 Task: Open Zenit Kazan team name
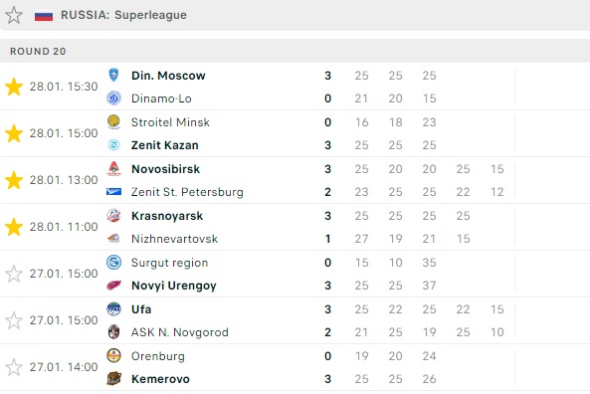click(x=165, y=145)
